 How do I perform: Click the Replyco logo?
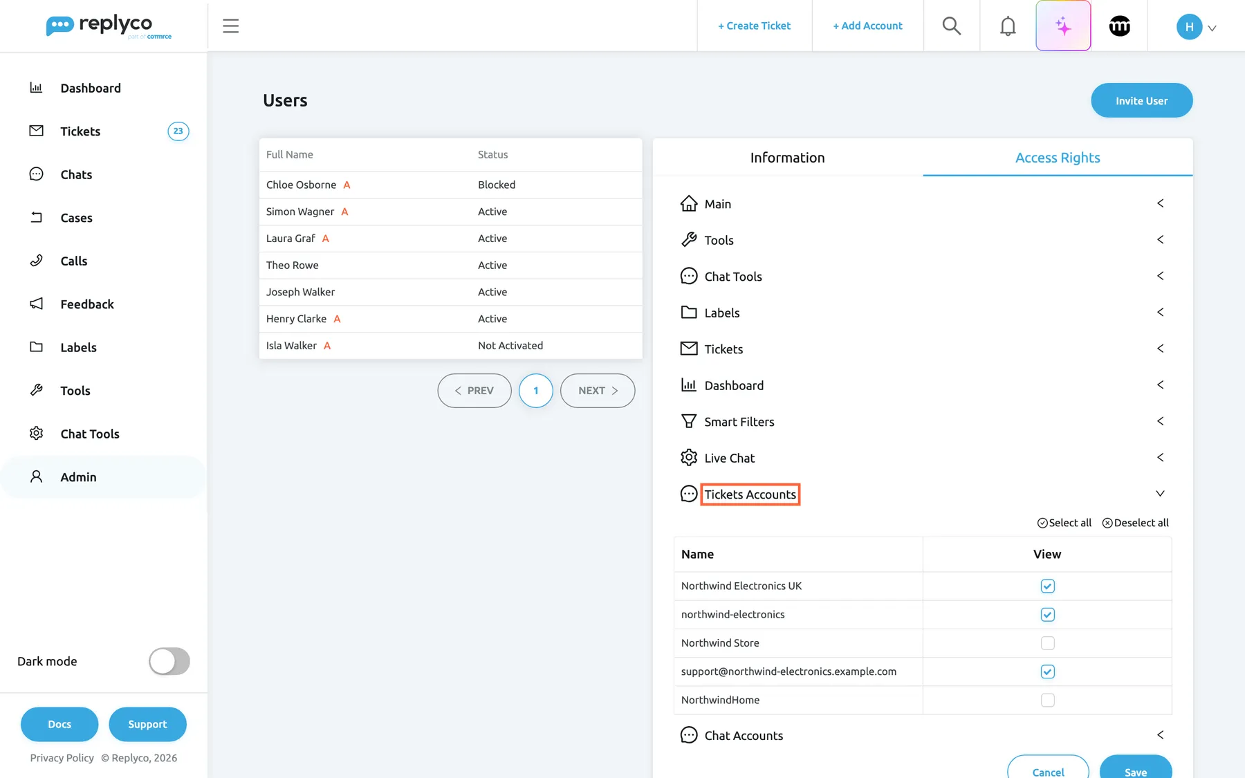[x=109, y=26]
